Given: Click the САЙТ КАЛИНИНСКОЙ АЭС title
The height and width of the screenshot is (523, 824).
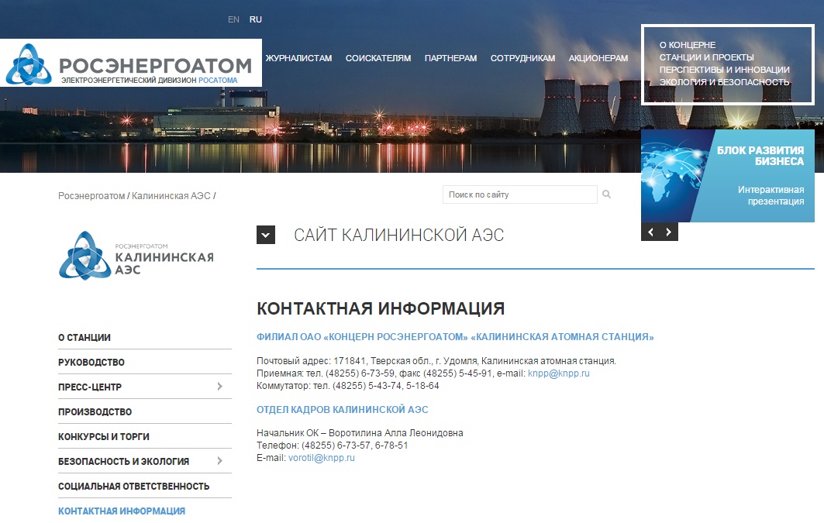Looking at the screenshot, I should point(399,235).
